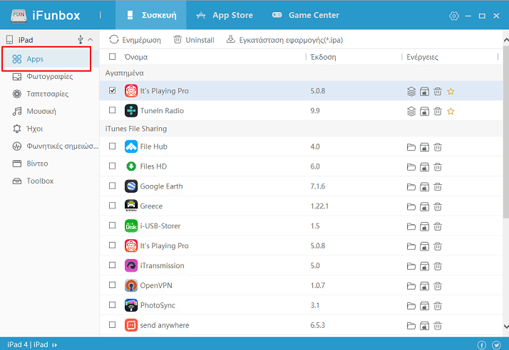Viewport: 509px width, 350px height.
Task: Sort by Έκδοση column header
Action: coord(323,57)
